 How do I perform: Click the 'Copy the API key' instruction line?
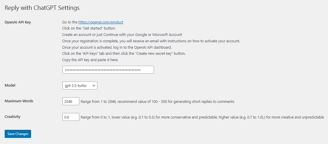pos(90,60)
